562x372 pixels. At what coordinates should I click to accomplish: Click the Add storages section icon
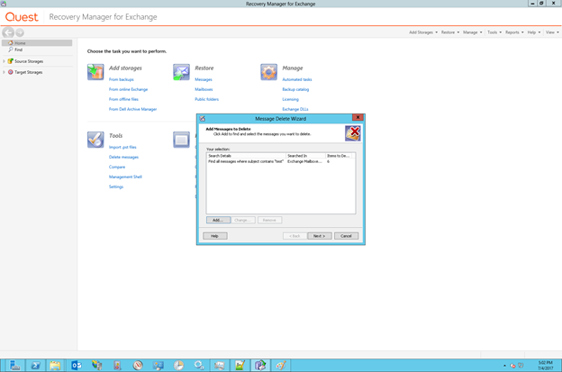[x=95, y=72]
